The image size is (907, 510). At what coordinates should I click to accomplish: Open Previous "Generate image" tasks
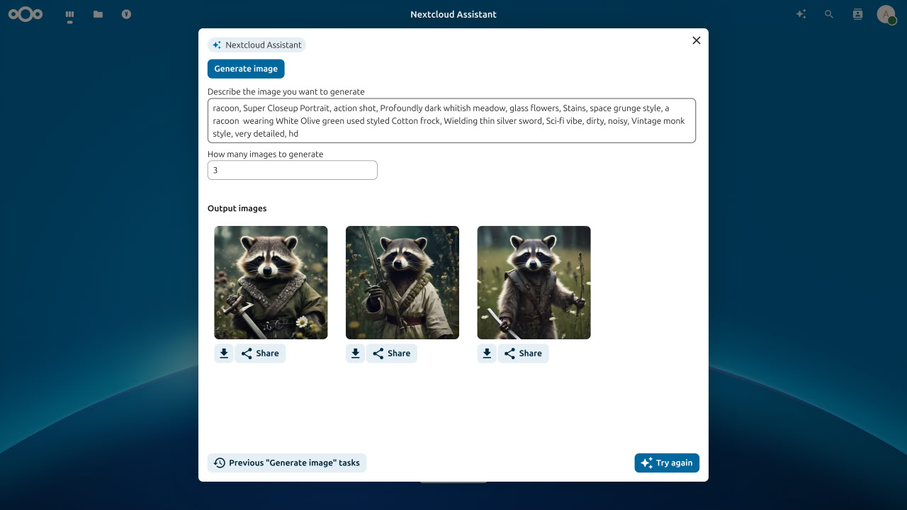point(287,463)
